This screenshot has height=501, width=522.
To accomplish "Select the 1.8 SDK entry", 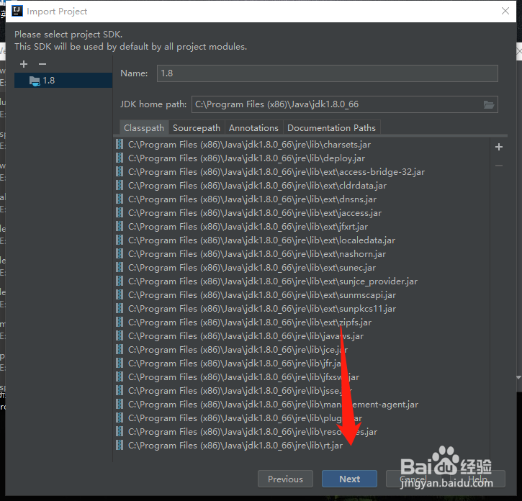I will [63, 81].
